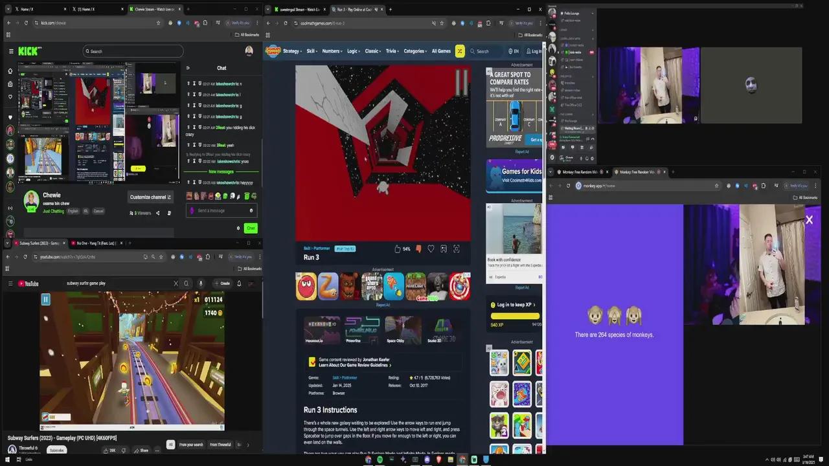Like the Run 3 game thumbs up

[x=398, y=249]
